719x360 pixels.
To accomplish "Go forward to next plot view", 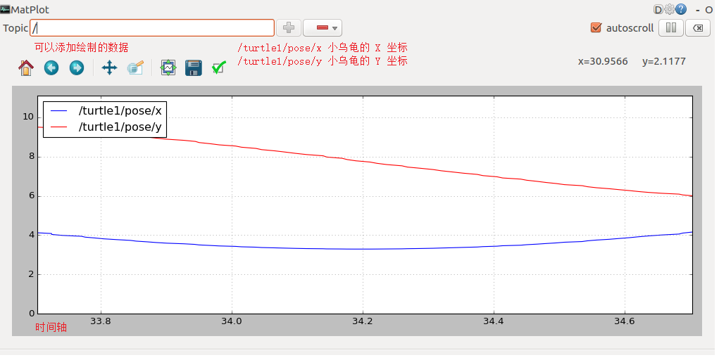I will click(77, 67).
